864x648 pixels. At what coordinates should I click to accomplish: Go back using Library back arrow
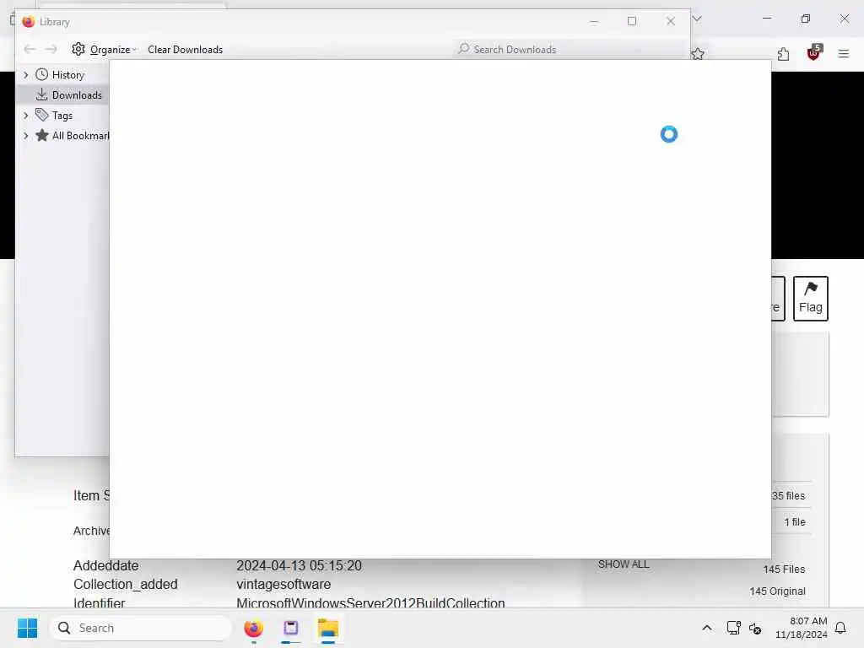[30, 50]
